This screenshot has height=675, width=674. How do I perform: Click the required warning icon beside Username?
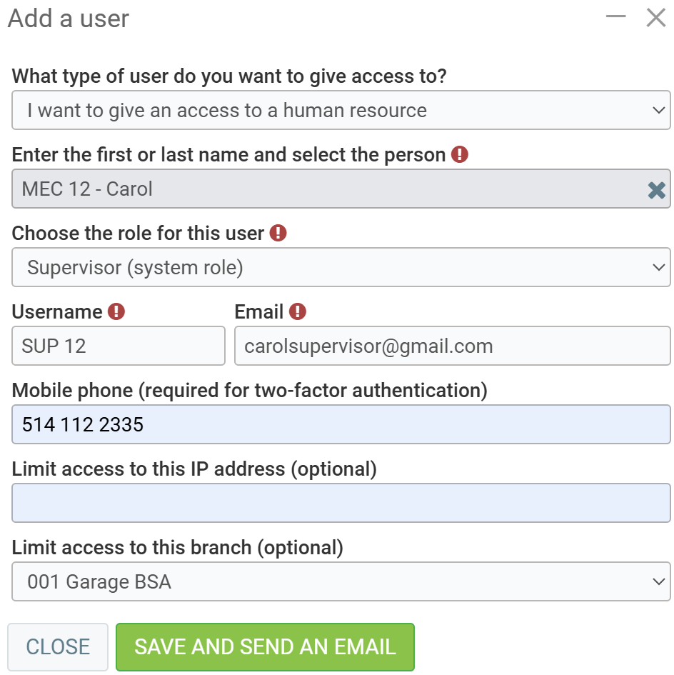coord(116,311)
